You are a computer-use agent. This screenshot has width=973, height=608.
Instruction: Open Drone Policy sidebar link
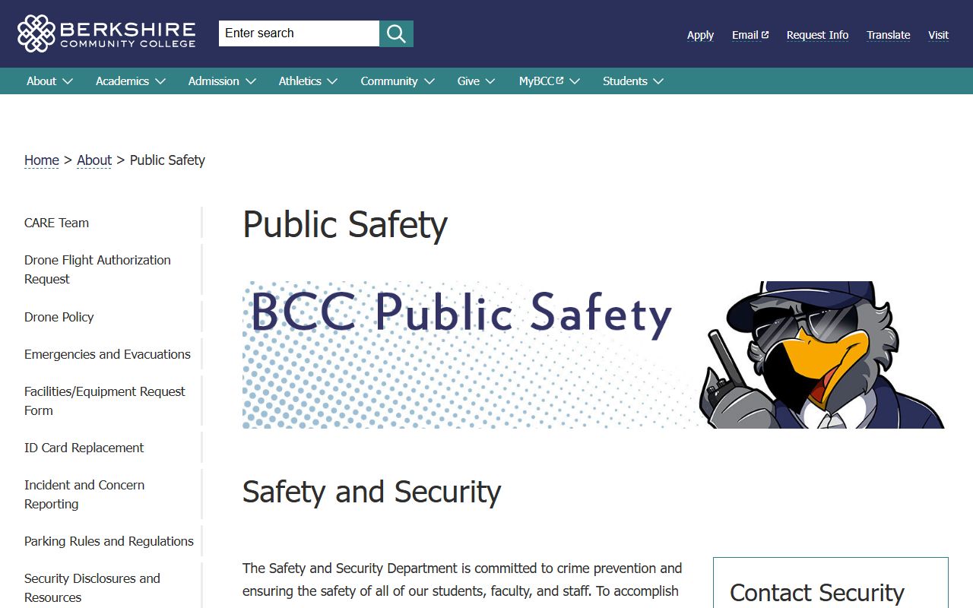(x=59, y=317)
